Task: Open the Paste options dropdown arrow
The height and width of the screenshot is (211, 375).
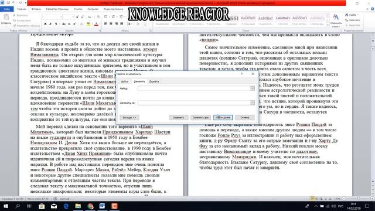Action: click(x=6, y=26)
